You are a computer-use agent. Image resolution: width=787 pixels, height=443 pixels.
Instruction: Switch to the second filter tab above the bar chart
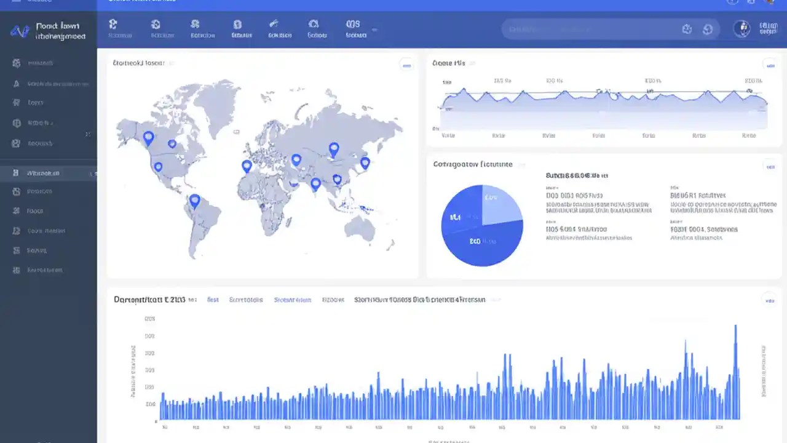(246, 300)
